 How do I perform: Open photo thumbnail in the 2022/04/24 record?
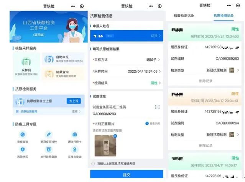coord(232,70)
